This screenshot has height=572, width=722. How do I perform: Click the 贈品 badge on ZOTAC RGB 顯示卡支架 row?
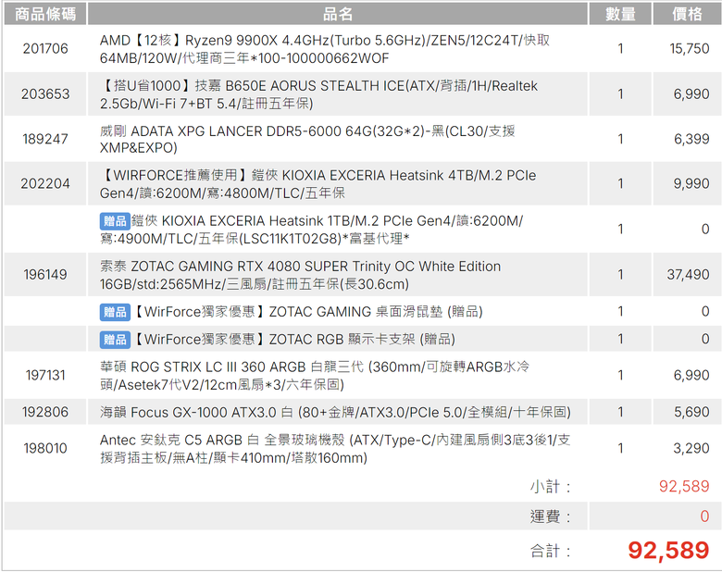click(115, 340)
